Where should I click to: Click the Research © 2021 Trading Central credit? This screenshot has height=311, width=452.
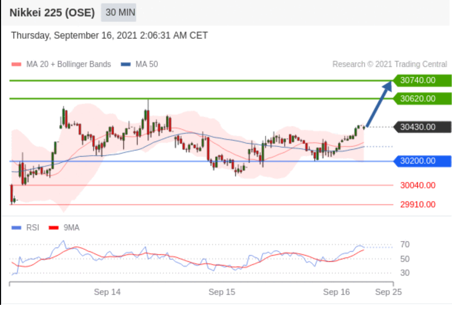pos(390,64)
